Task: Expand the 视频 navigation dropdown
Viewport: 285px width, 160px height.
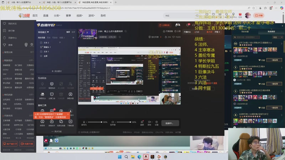Action: pos(79,16)
